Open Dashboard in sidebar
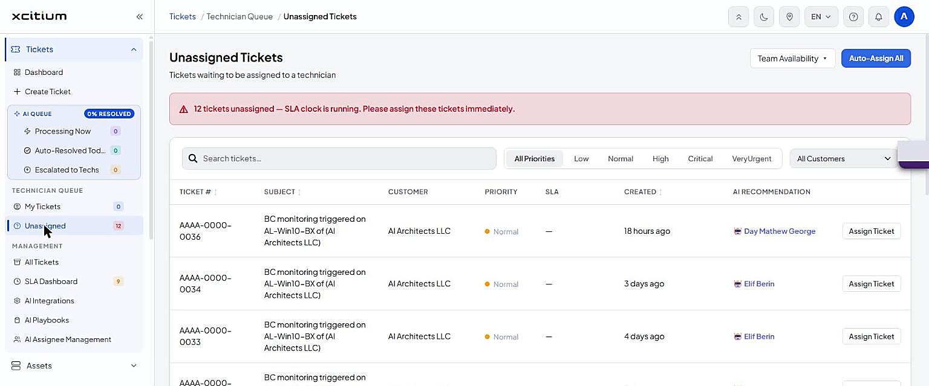Viewport: 929px width, 386px height. pos(44,72)
